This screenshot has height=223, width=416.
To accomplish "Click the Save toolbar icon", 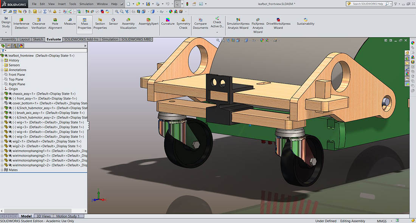I will pyautogui.click(x=148, y=4).
